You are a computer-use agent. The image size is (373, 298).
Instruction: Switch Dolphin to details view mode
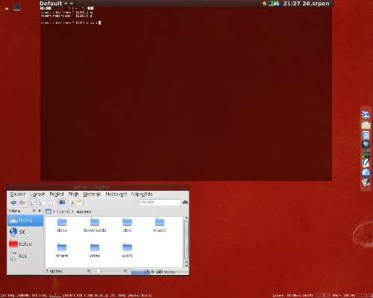[x=42, y=203]
